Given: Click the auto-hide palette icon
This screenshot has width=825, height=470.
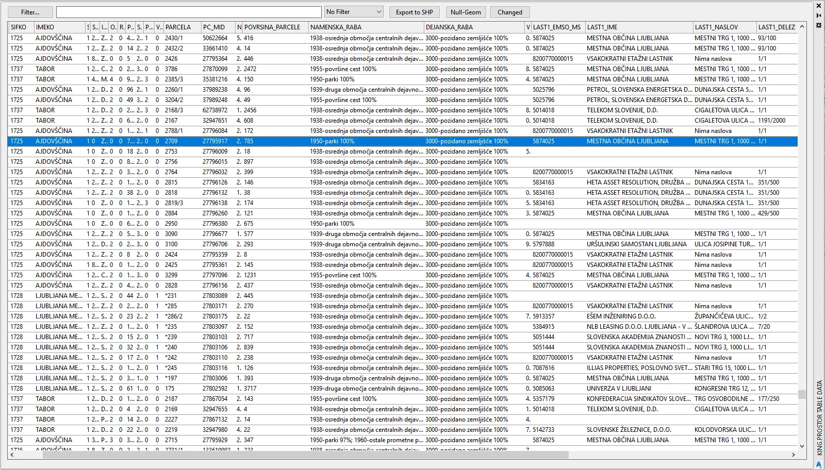Looking at the screenshot, I should [x=818, y=15].
